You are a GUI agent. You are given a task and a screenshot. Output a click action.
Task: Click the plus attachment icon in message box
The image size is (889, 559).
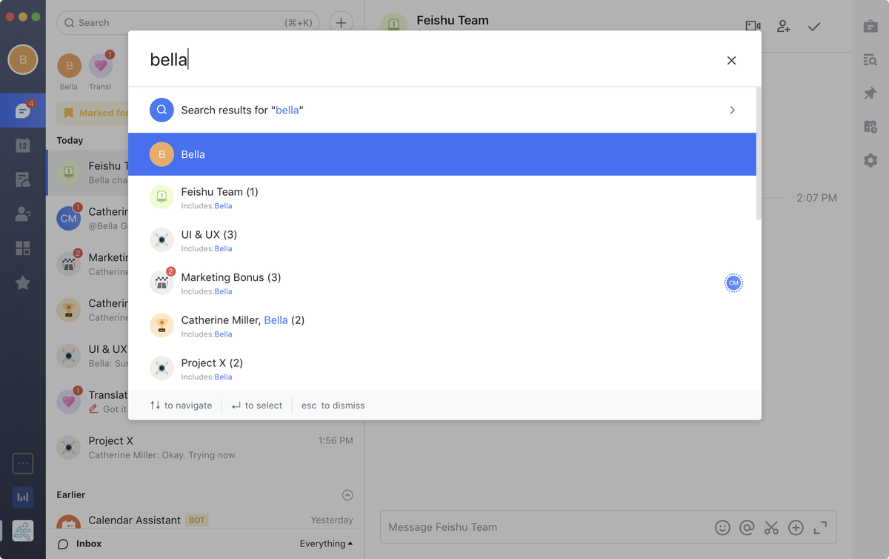click(796, 527)
